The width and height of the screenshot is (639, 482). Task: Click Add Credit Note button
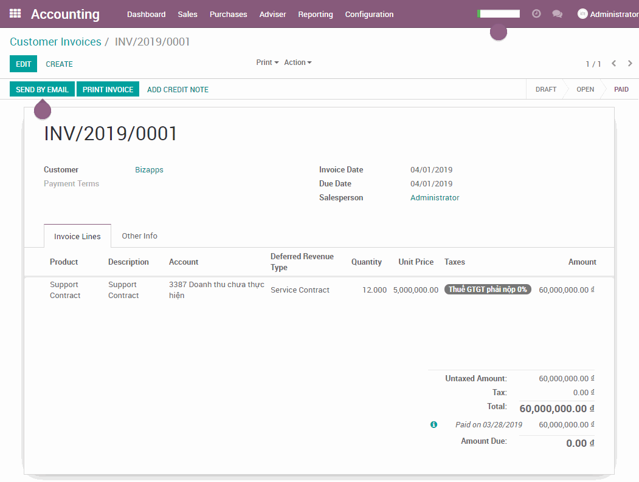[178, 89]
